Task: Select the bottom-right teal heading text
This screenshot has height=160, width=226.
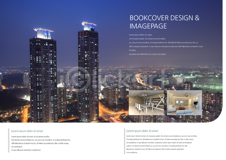Action: (141, 131)
